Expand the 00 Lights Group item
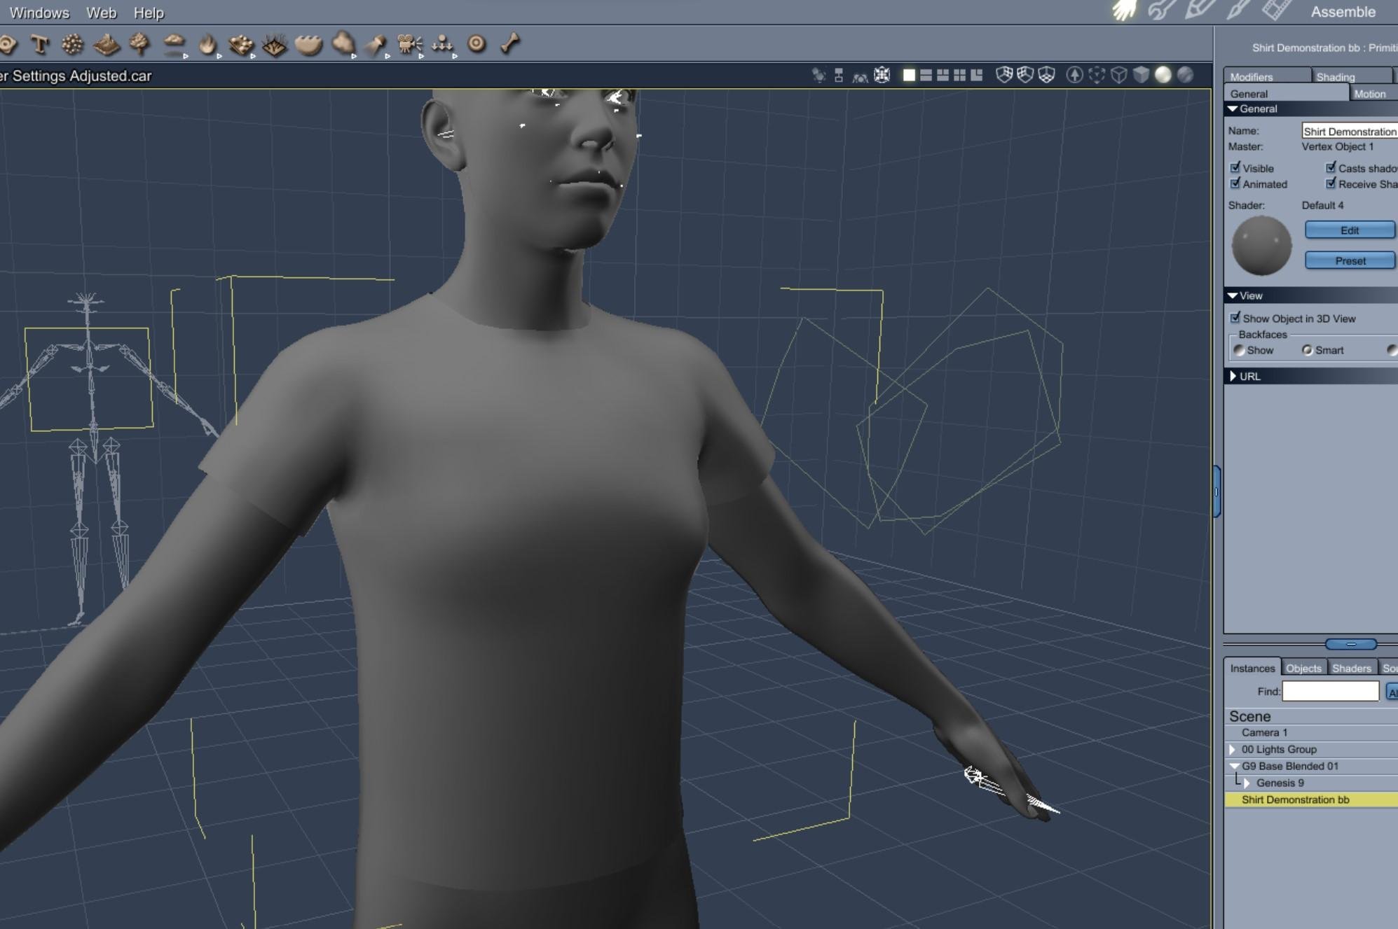1398x929 pixels. (1233, 749)
